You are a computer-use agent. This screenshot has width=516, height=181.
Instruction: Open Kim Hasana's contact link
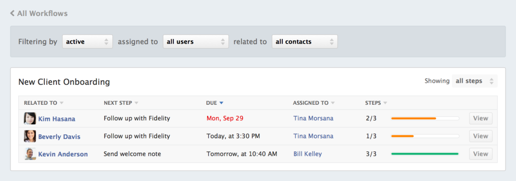(56, 119)
